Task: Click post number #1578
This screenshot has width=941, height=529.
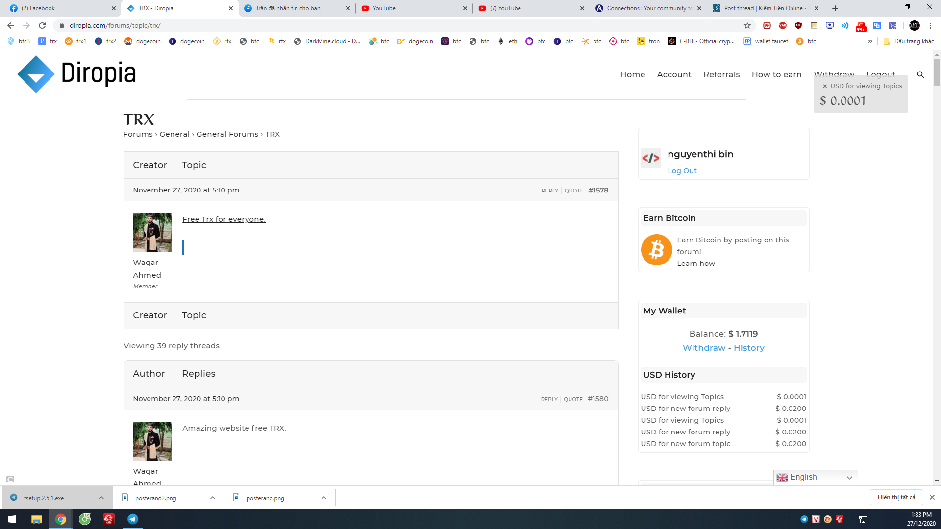Action: (598, 190)
